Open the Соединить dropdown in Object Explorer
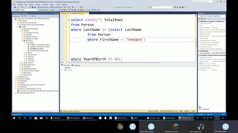The width and height of the screenshot is (238, 133). point(16,16)
